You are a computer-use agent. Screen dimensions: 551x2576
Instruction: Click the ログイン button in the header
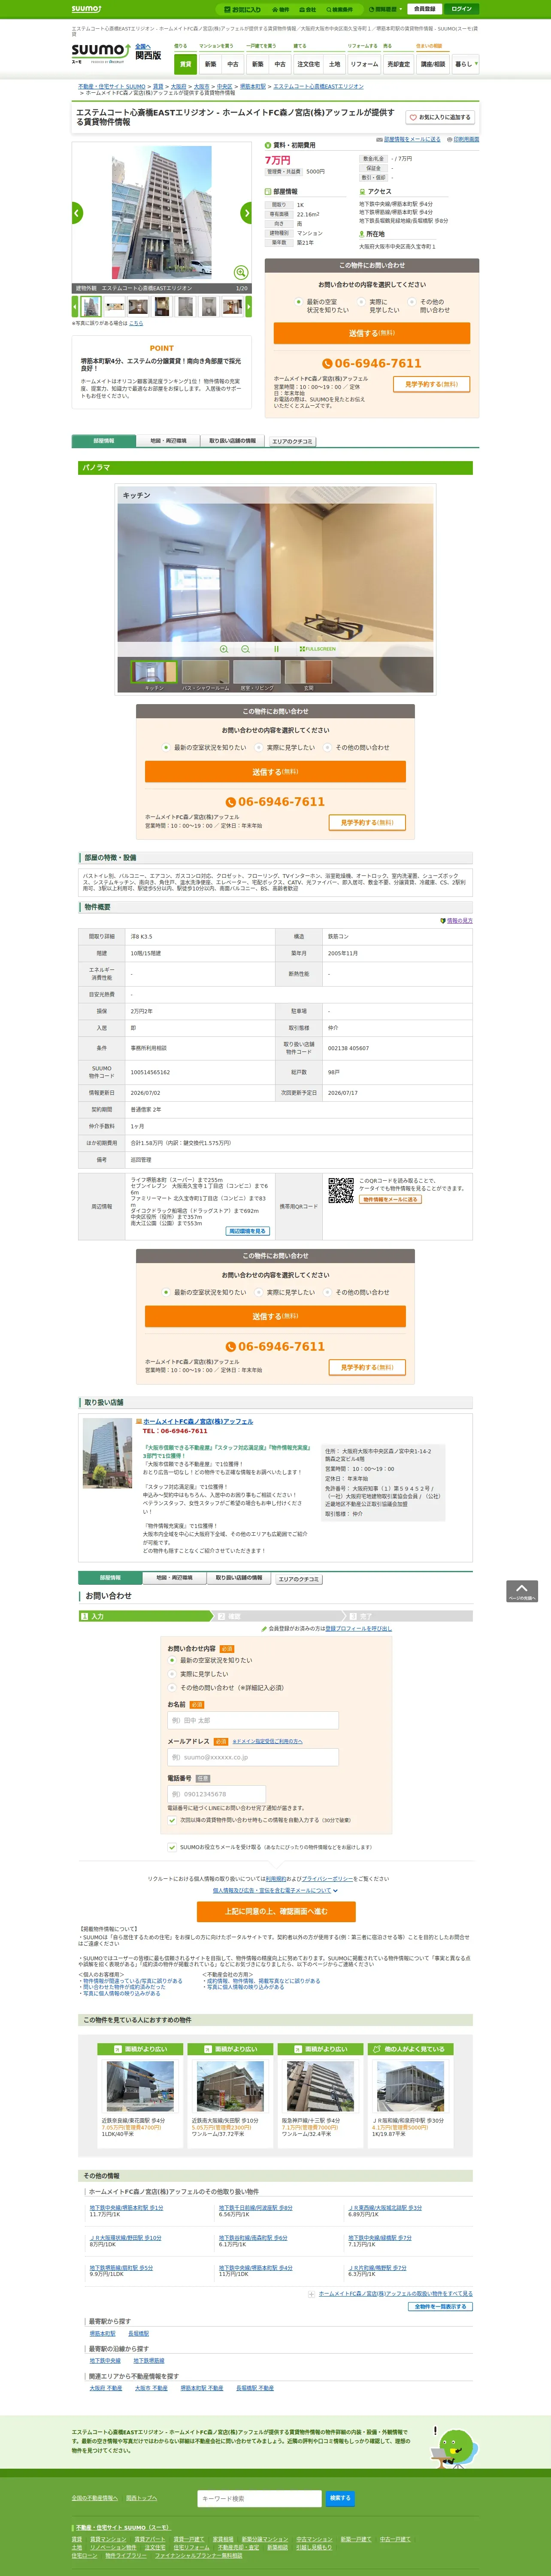click(461, 9)
